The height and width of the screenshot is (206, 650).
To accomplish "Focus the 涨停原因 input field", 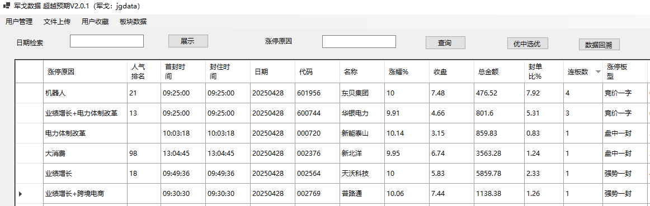I will (x=359, y=41).
